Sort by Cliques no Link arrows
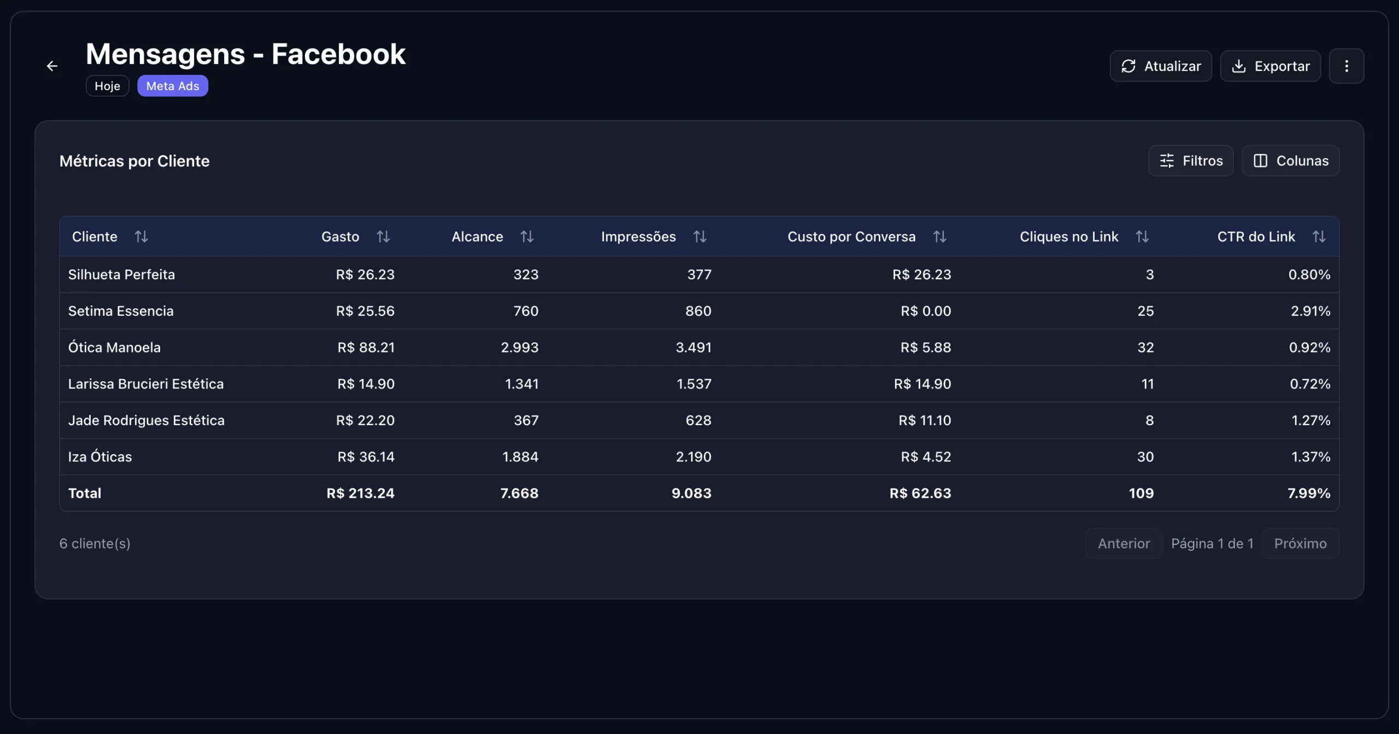 [x=1142, y=237]
